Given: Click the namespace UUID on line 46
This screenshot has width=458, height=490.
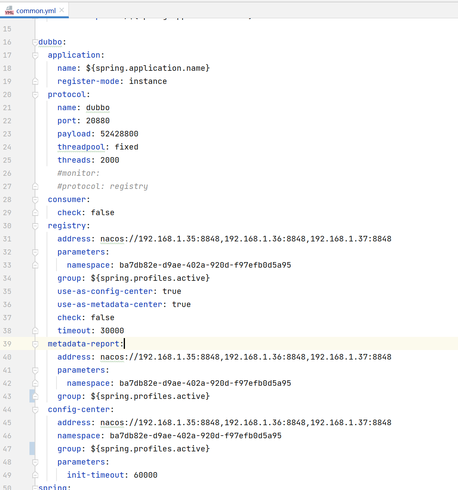Looking at the screenshot, I should pos(196,436).
